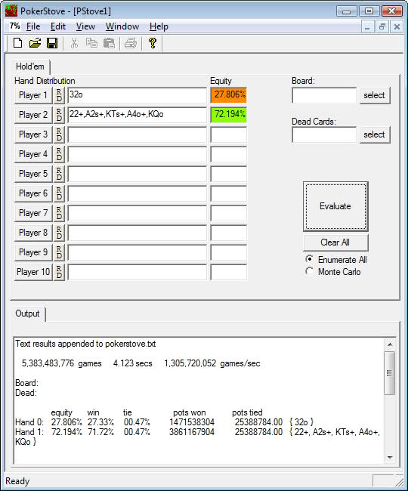Click the 7% document icon in menu bar

(14, 26)
